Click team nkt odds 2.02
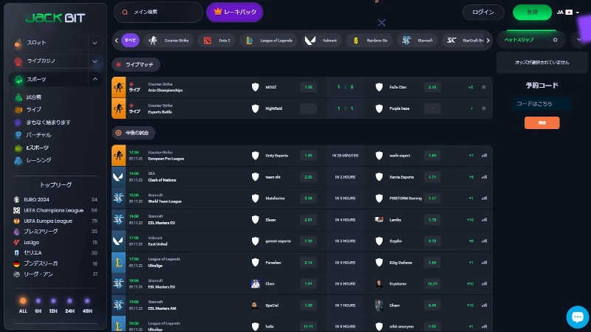Image resolution: width=591 pixels, height=332 pixels. click(x=308, y=177)
